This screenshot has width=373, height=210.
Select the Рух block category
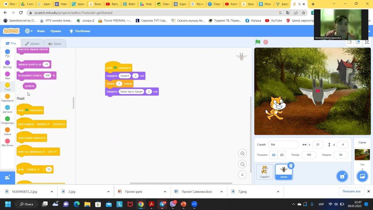coord(8,53)
